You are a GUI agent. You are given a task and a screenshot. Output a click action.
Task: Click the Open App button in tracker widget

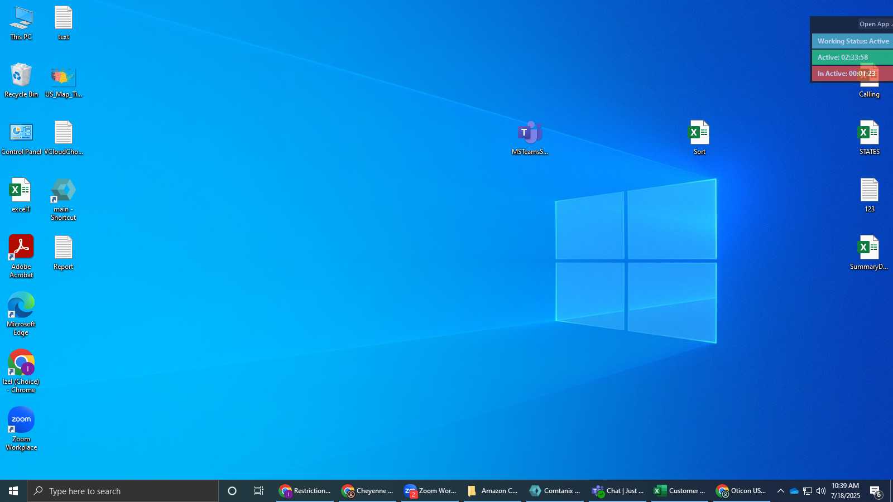pyautogui.click(x=875, y=24)
